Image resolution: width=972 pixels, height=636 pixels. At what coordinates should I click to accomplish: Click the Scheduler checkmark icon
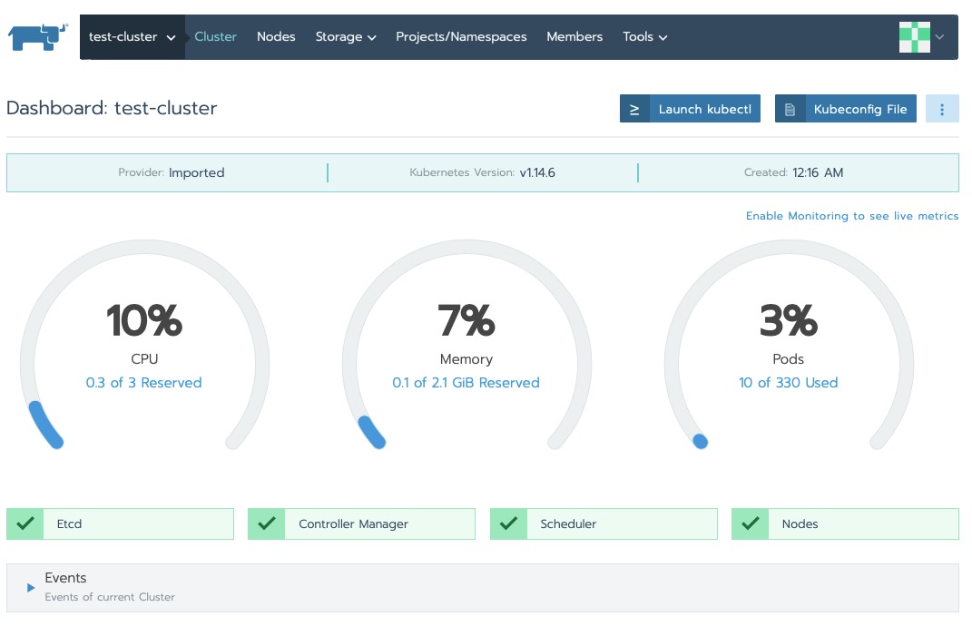click(x=508, y=523)
